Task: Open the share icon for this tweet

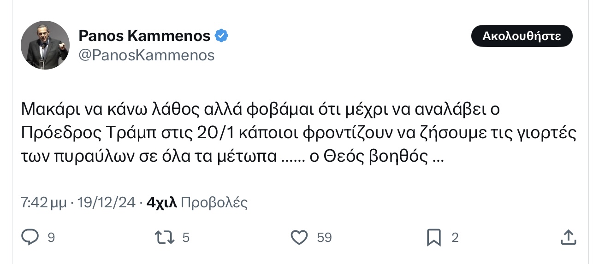Action: point(569,237)
